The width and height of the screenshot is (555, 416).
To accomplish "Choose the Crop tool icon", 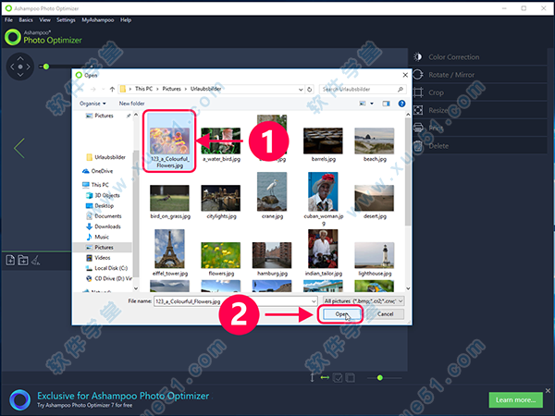I will click(417, 92).
